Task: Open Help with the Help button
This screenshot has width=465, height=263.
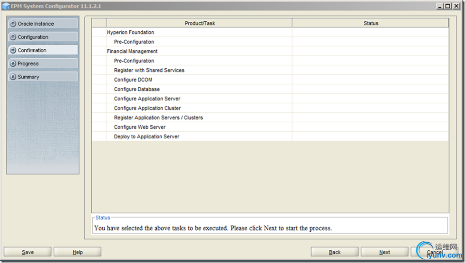Action: [x=77, y=252]
